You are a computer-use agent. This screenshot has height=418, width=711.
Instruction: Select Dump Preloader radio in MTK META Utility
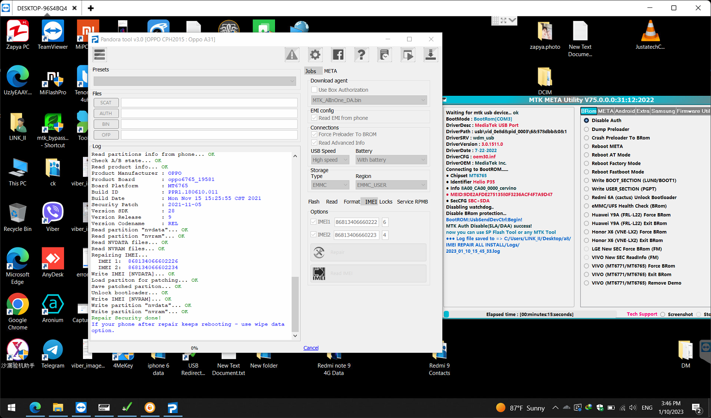tap(586, 129)
